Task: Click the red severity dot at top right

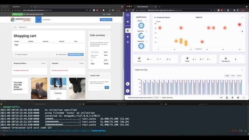Action: coord(239,24)
